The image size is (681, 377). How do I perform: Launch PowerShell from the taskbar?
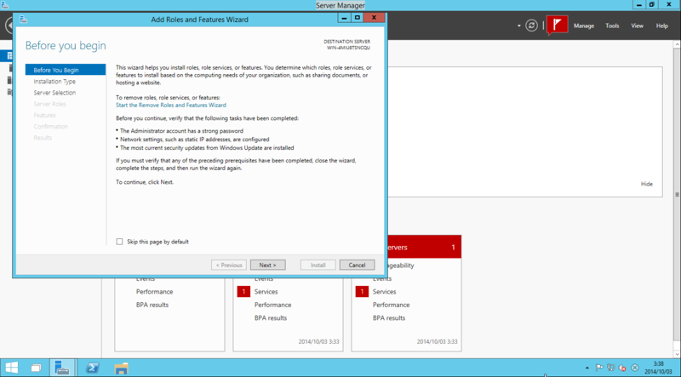92,368
